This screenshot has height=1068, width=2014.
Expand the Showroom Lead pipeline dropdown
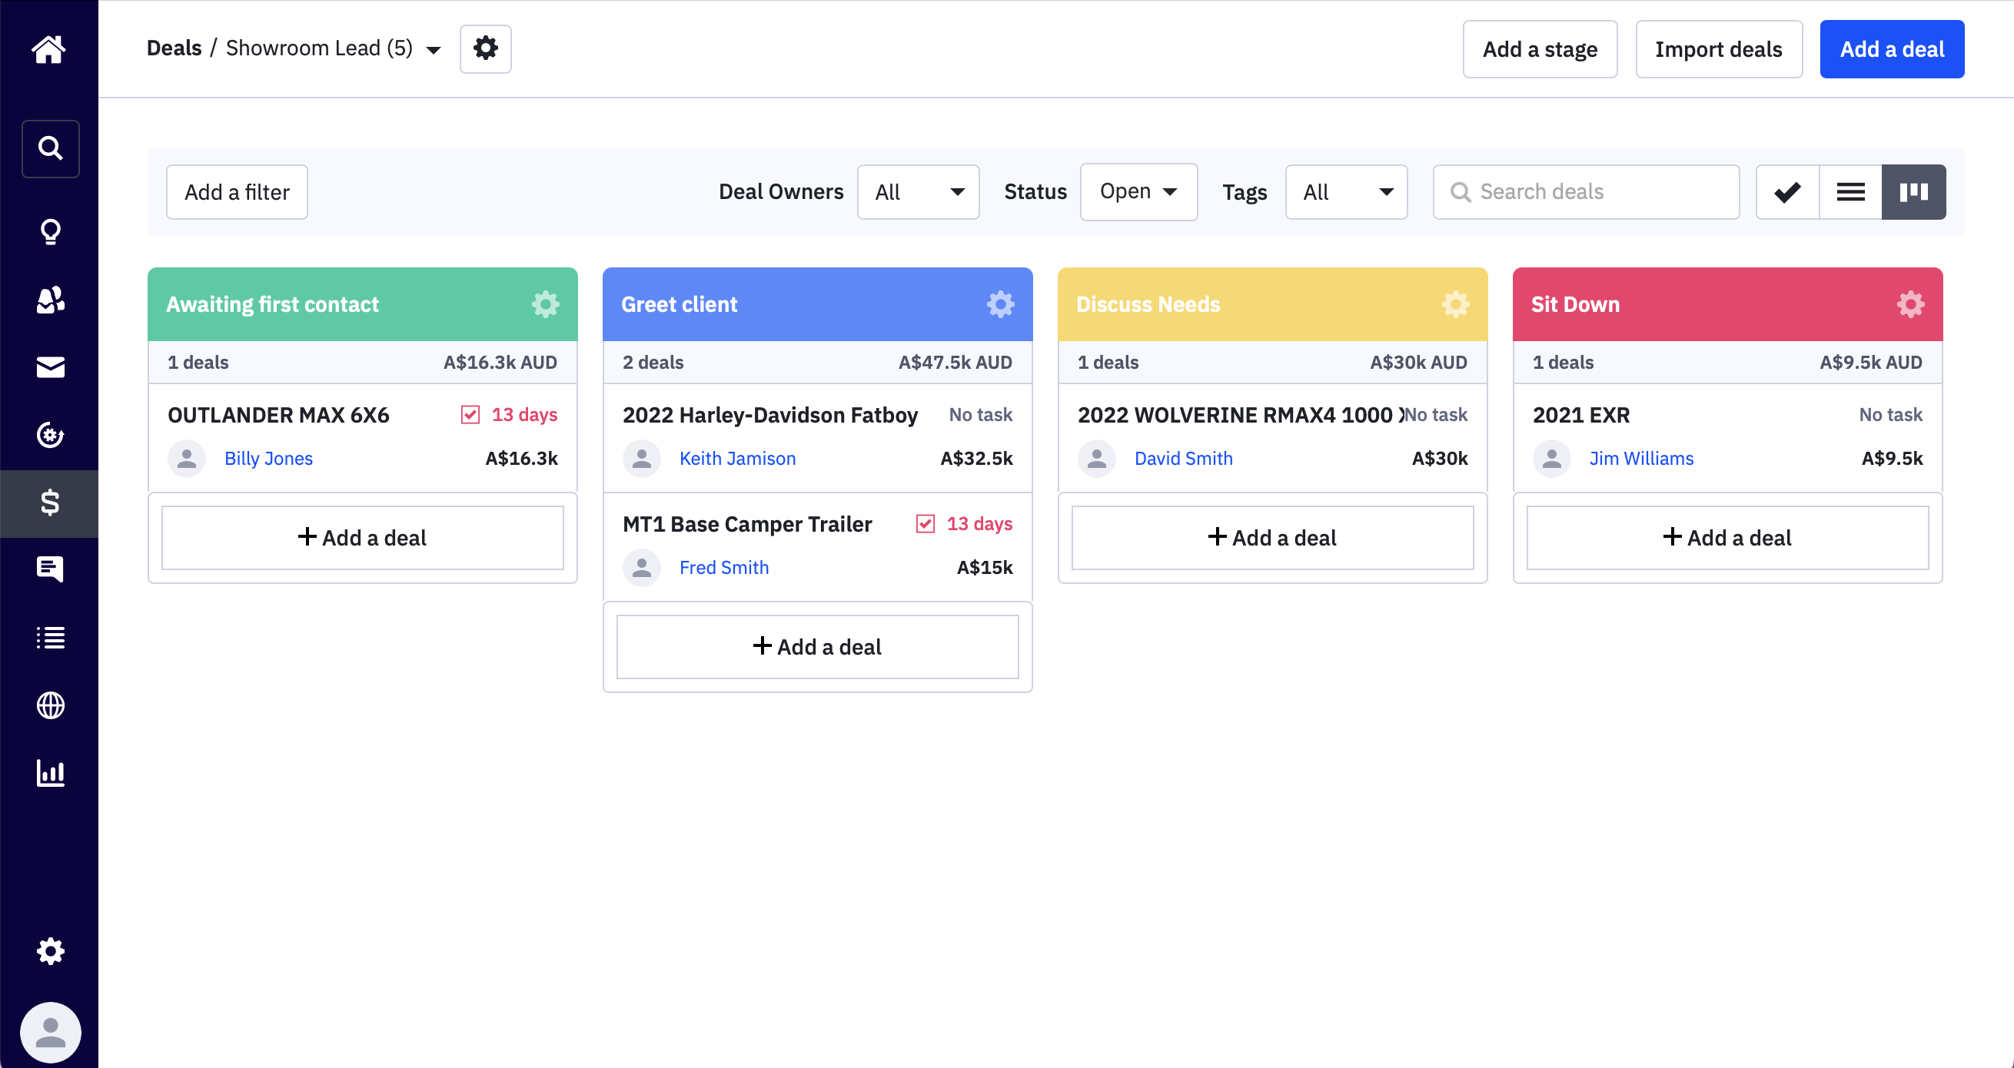click(433, 50)
